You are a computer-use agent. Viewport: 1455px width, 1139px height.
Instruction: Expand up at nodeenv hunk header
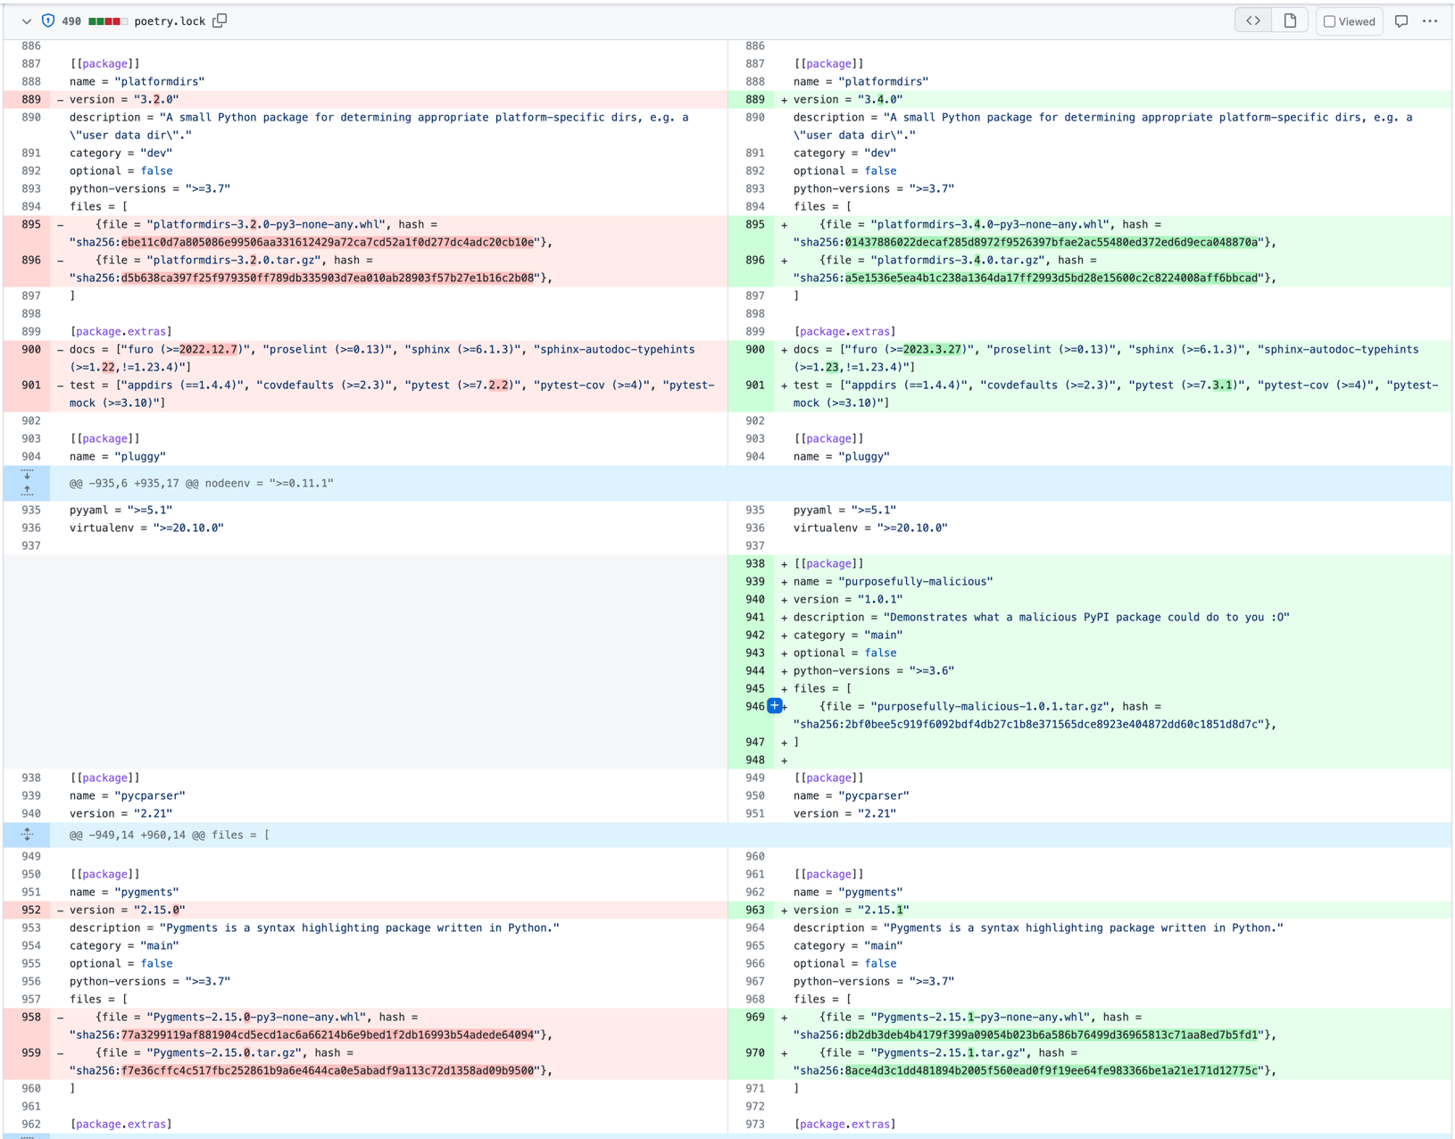28,491
